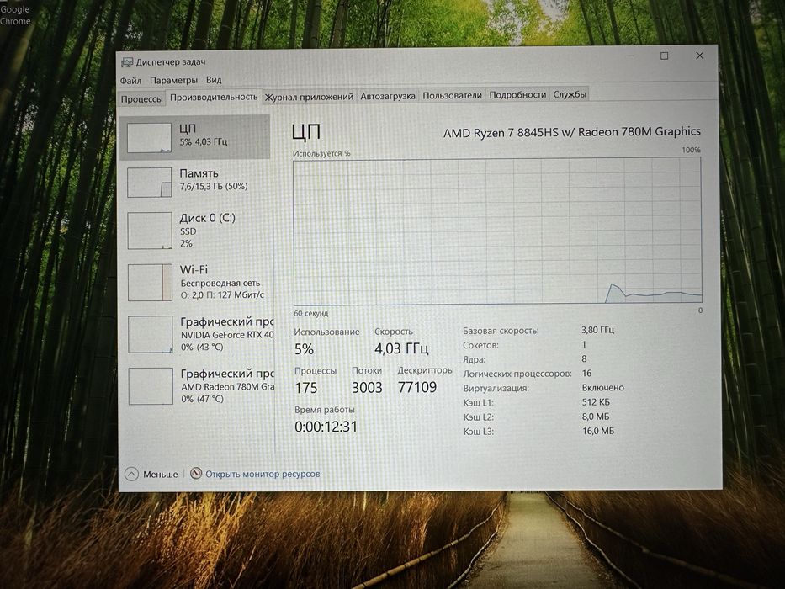785x589 pixels.
Task: Click the 5% usage value
Action: point(304,349)
